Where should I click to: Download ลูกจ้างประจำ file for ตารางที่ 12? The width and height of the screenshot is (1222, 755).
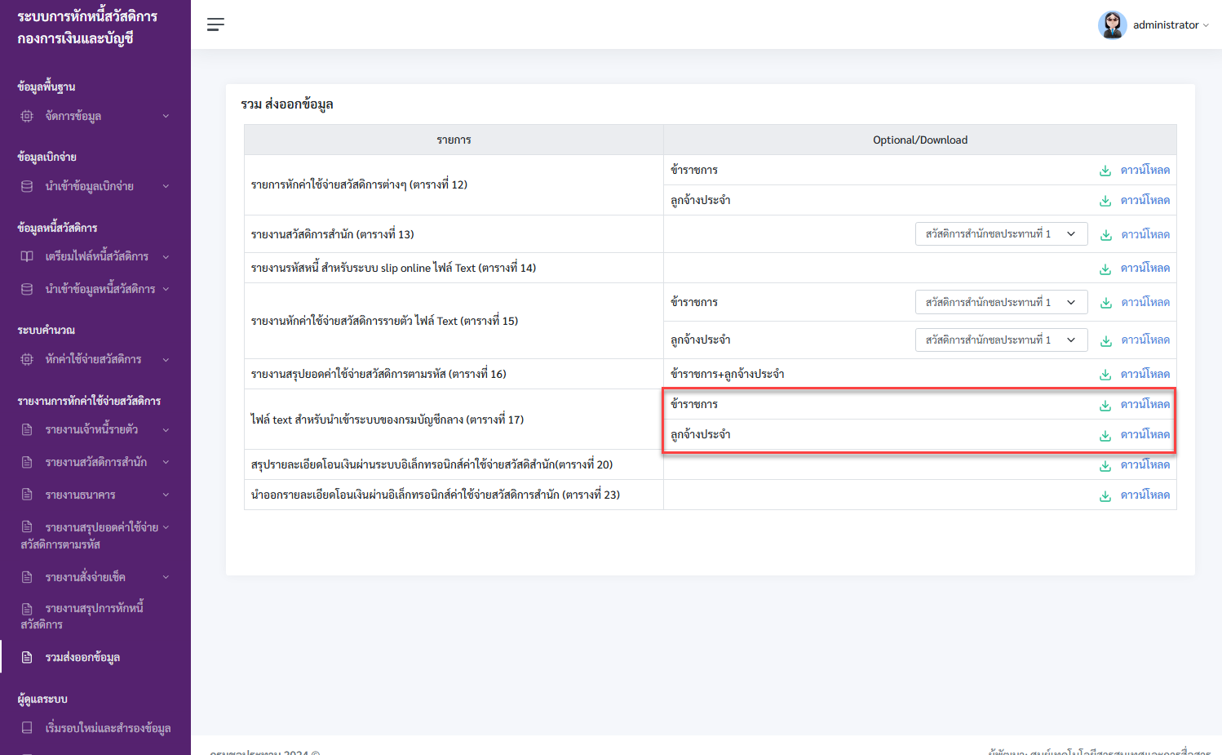(1135, 200)
